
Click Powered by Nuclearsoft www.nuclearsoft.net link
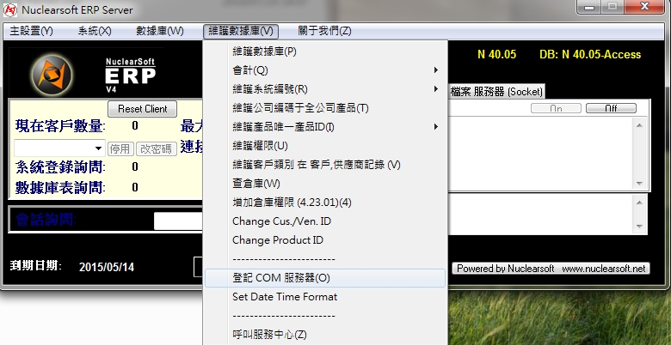coord(551,268)
